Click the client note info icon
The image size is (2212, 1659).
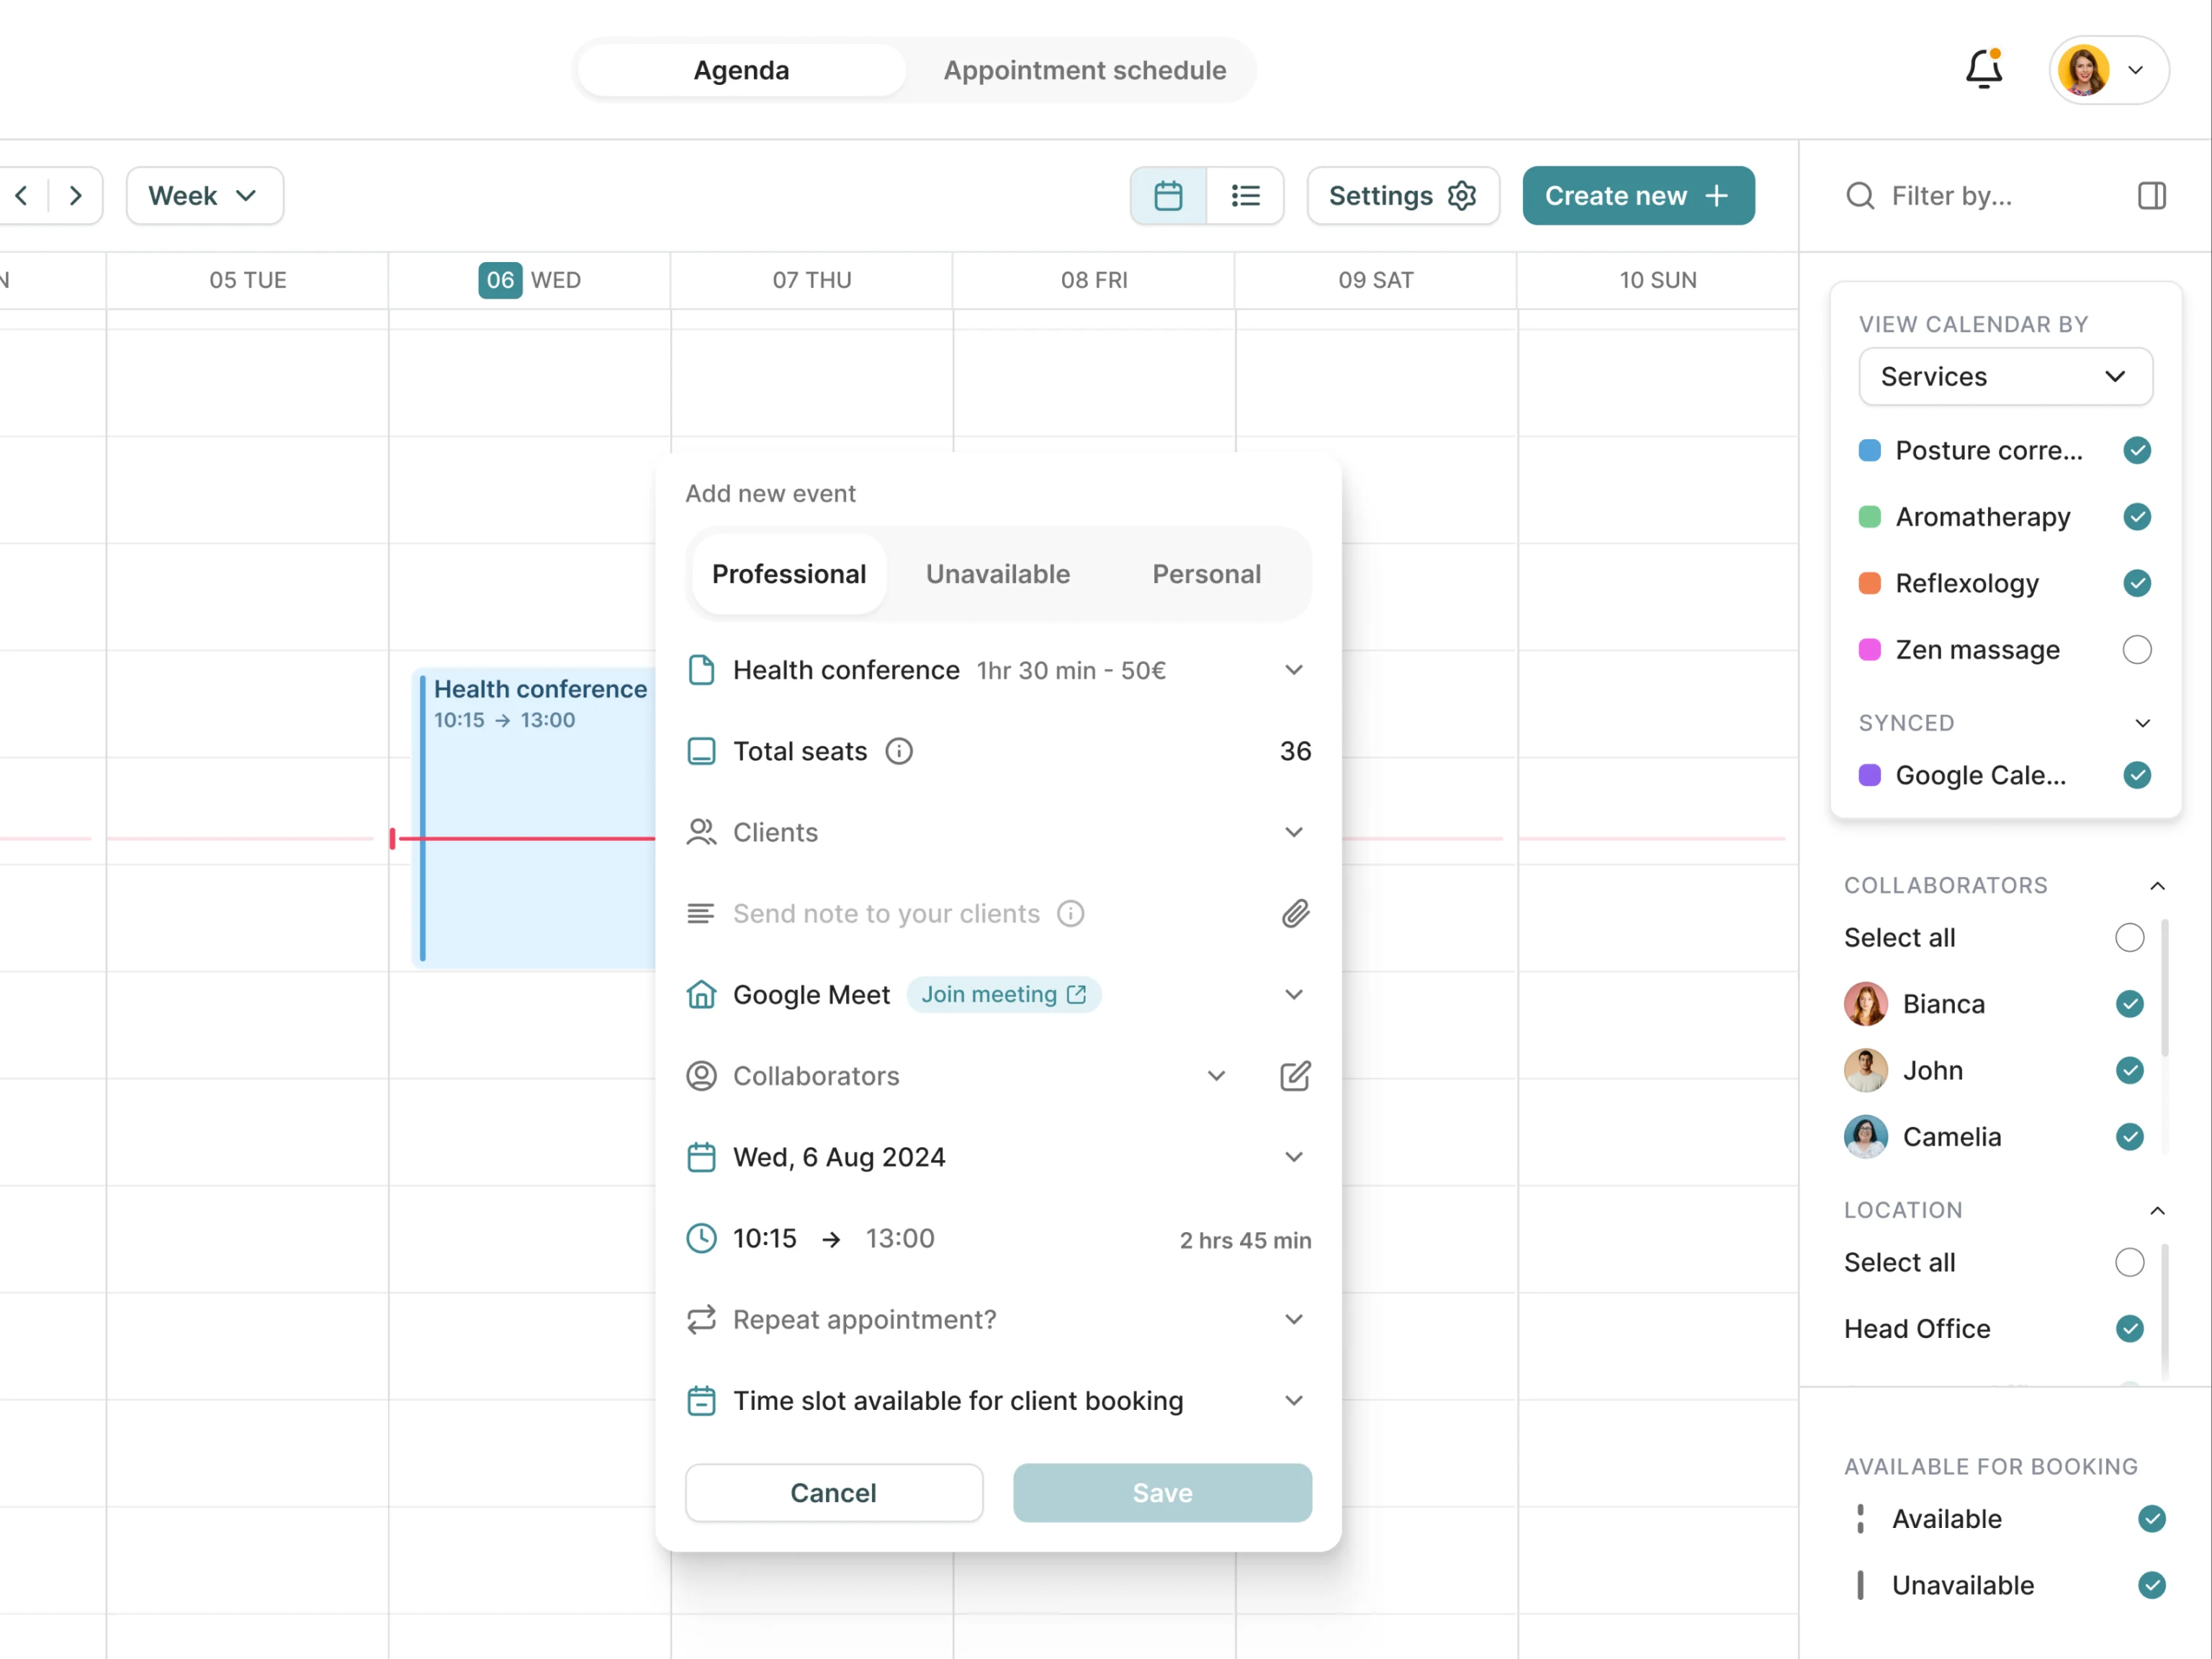tap(1071, 913)
